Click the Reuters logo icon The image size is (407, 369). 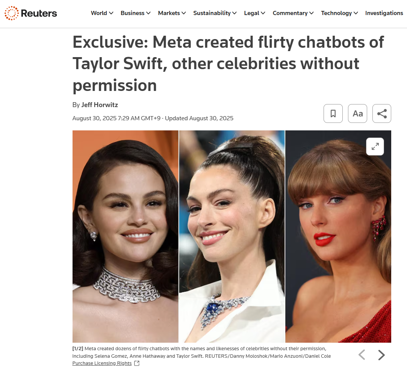[x=12, y=13]
